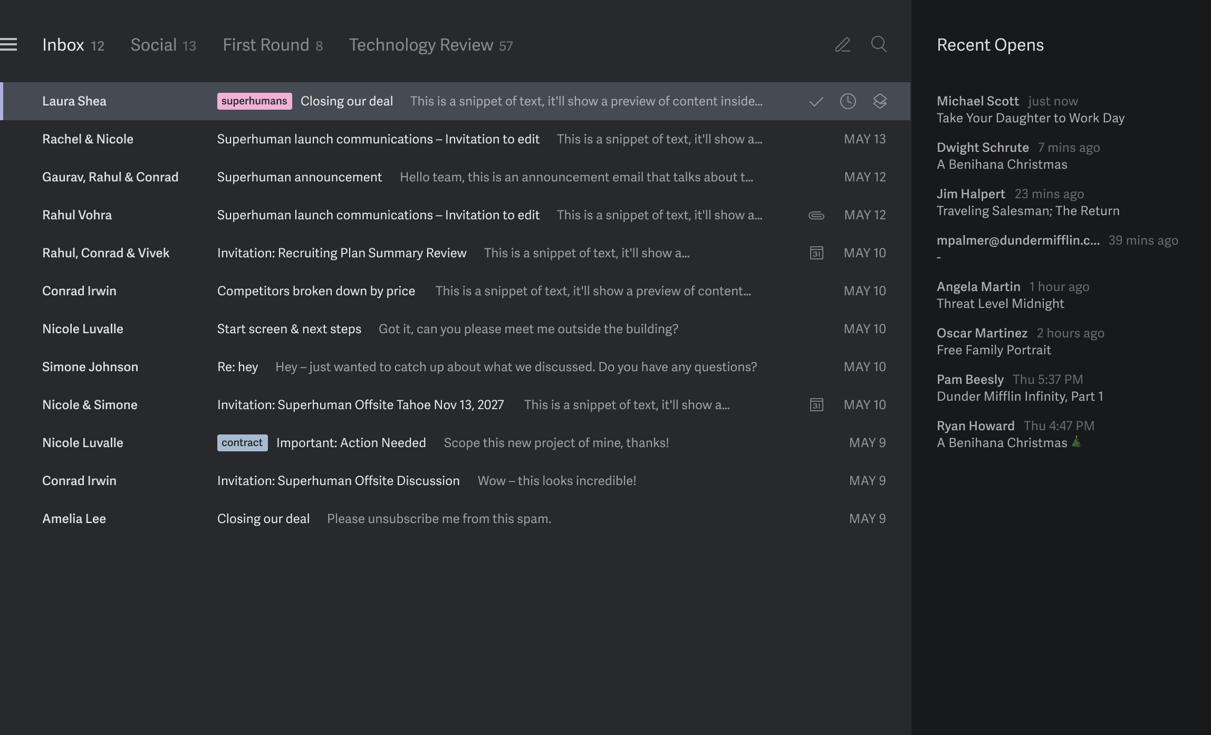Viewport: 1211px width, 735px height.
Task: Open Angela Martin Threat Level Midnight entry
Action: tap(1013, 295)
